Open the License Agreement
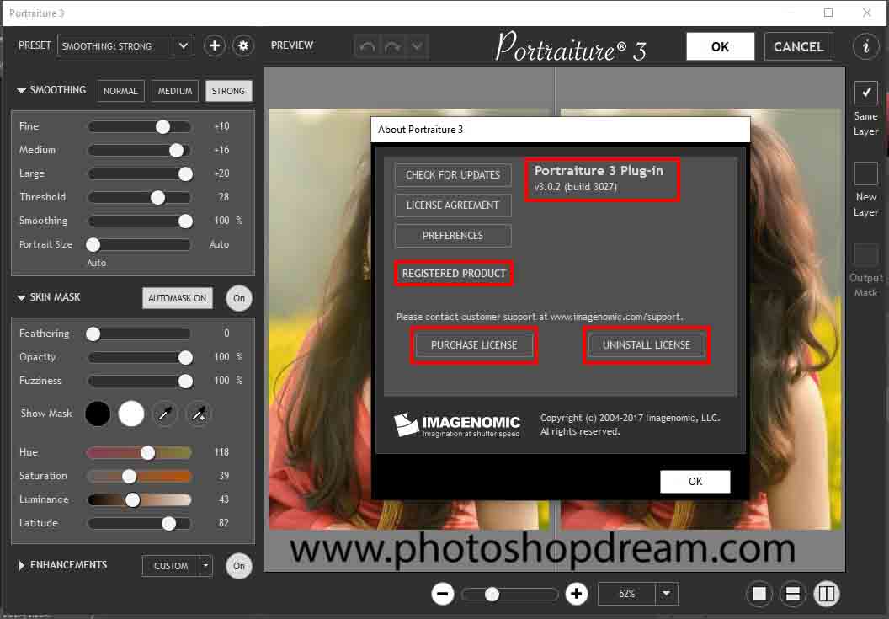 coord(453,205)
